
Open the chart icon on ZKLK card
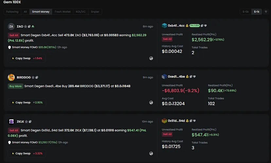pos(151,153)
